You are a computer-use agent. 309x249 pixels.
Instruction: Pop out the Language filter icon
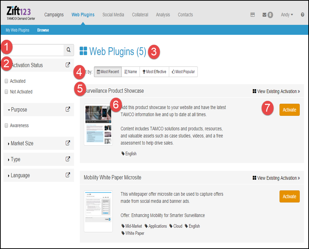pyautogui.click(x=68, y=175)
